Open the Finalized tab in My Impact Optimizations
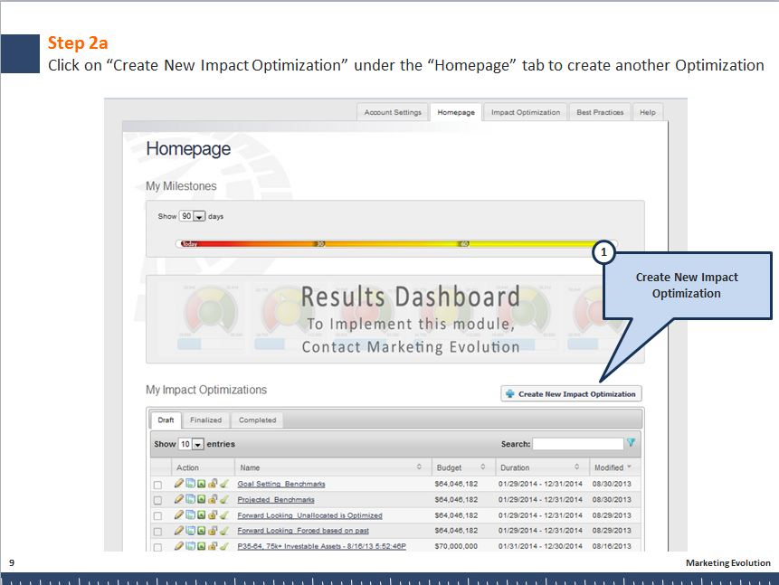Image resolution: width=779 pixels, height=585 pixels. tap(205, 420)
